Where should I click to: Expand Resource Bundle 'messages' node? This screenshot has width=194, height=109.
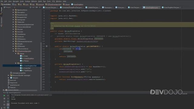click(x=8, y=75)
